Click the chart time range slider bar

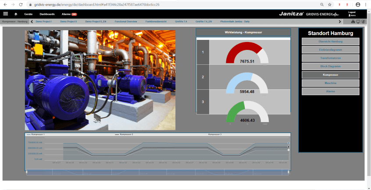pos(157,172)
